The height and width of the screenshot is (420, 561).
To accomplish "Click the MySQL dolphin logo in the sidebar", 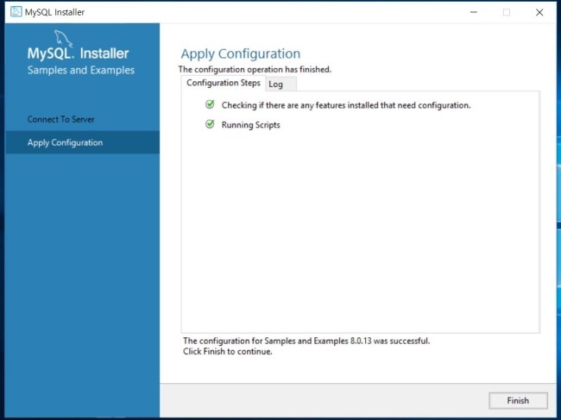I will click(x=63, y=38).
